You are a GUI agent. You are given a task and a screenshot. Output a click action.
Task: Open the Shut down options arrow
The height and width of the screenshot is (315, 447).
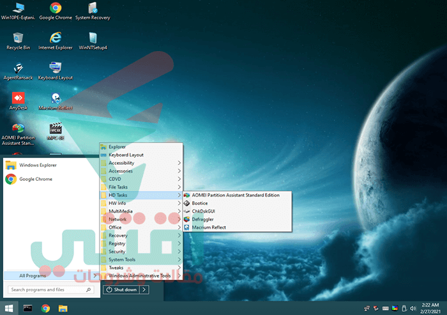click(x=144, y=289)
